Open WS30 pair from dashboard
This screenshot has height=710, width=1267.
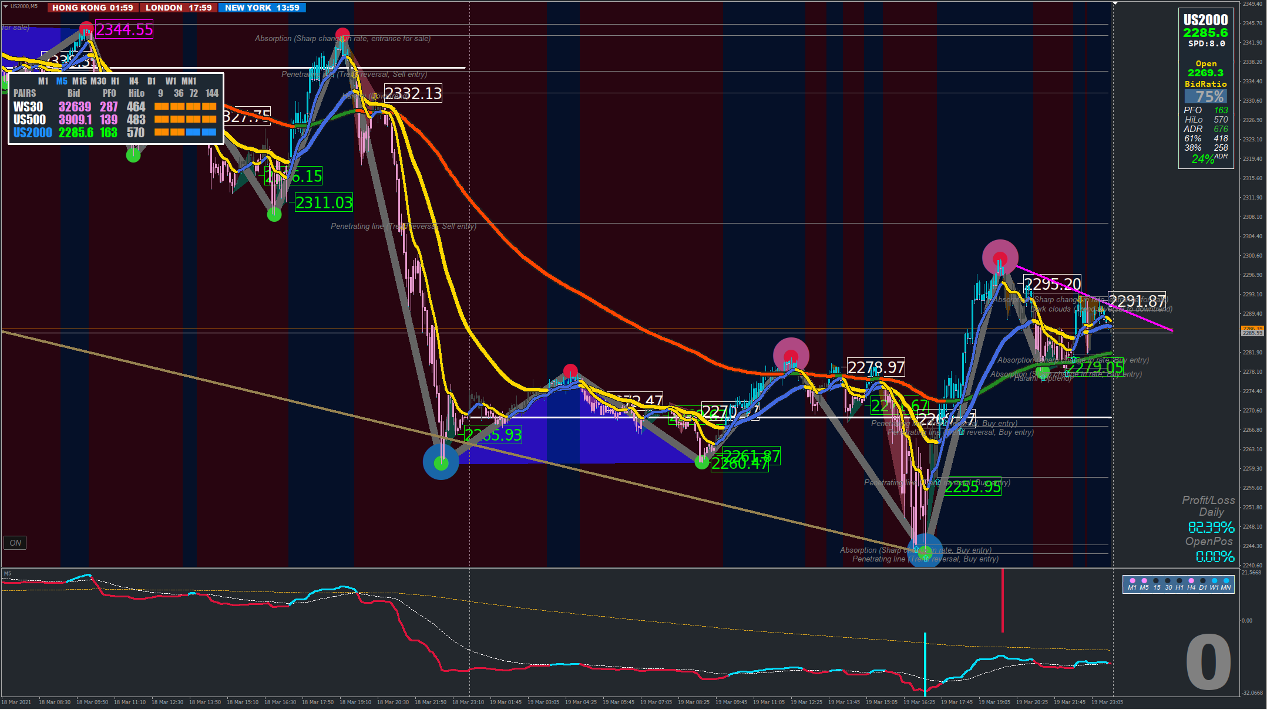[28, 107]
